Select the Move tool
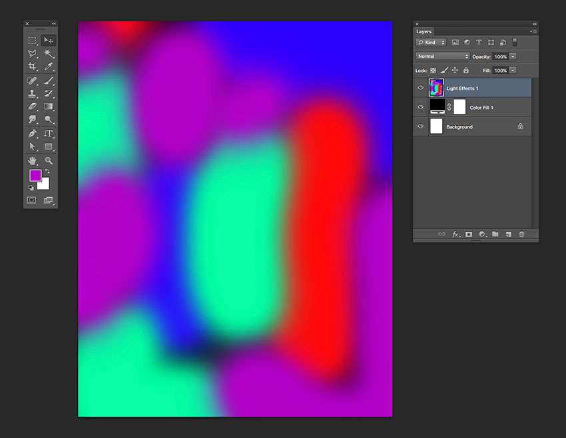This screenshot has height=438, width=566. [x=49, y=41]
